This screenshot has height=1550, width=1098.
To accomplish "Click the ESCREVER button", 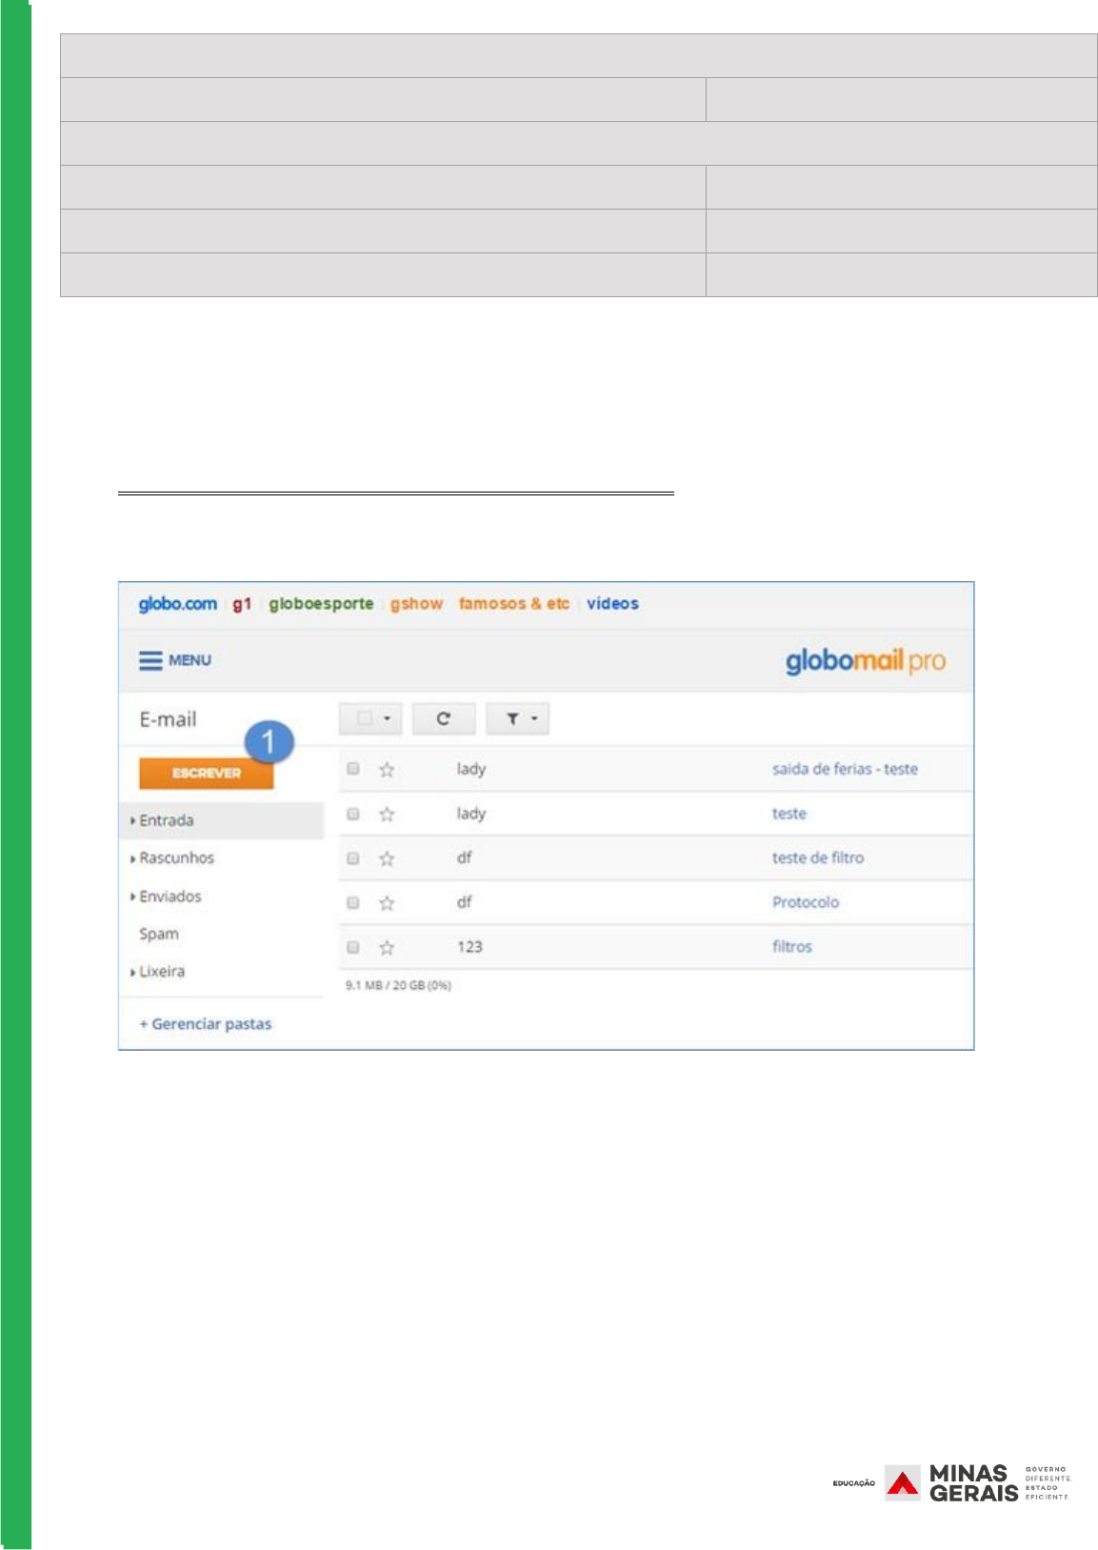I will [206, 773].
